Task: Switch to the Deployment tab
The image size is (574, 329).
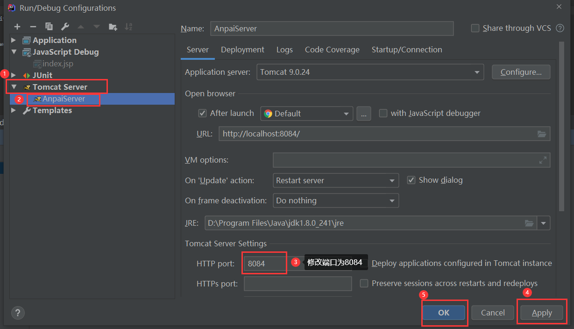Action: coord(242,50)
